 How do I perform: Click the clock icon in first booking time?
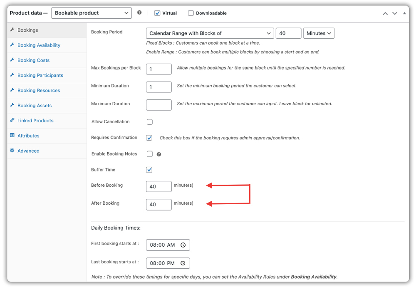click(183, 245)
